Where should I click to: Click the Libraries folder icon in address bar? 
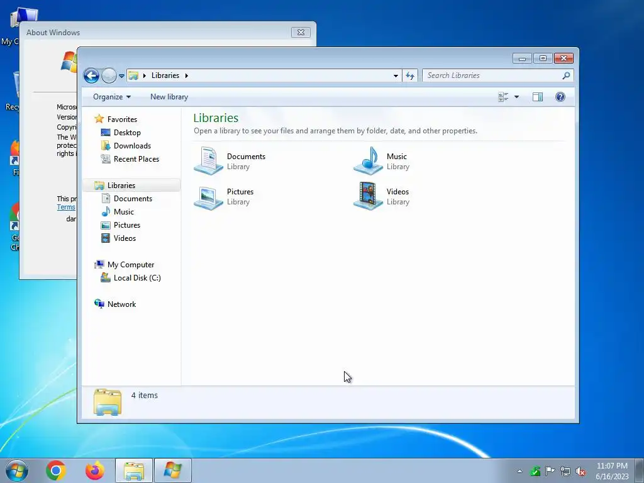tap(133, 75)
